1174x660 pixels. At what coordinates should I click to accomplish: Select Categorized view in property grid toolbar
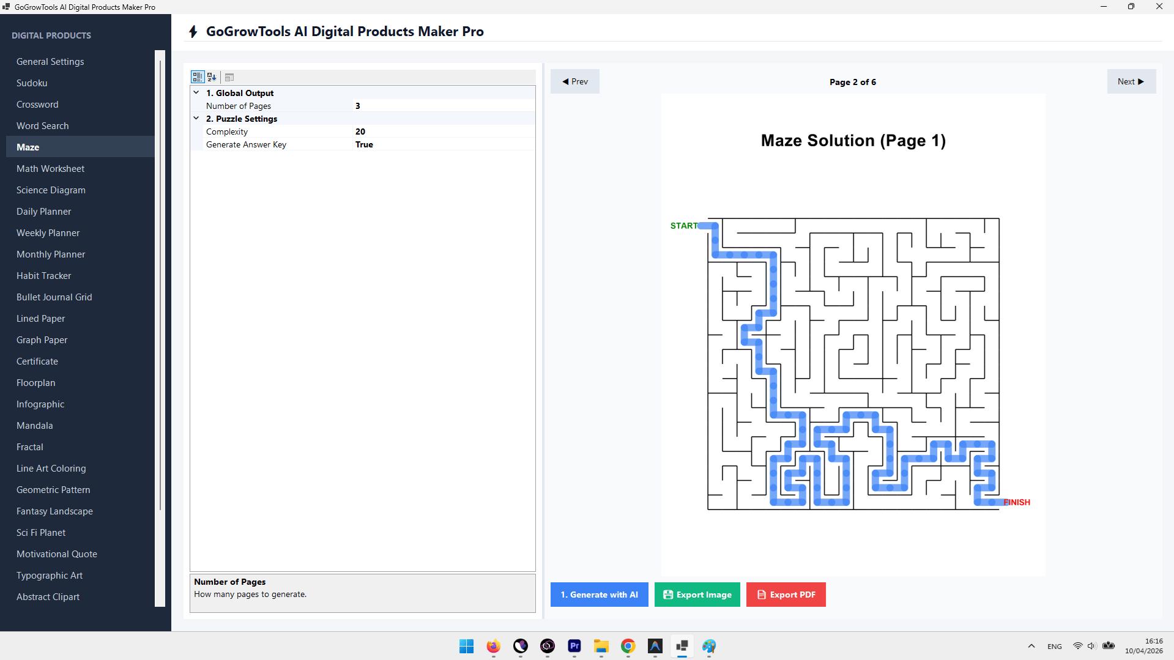click(x=197, y=77)
